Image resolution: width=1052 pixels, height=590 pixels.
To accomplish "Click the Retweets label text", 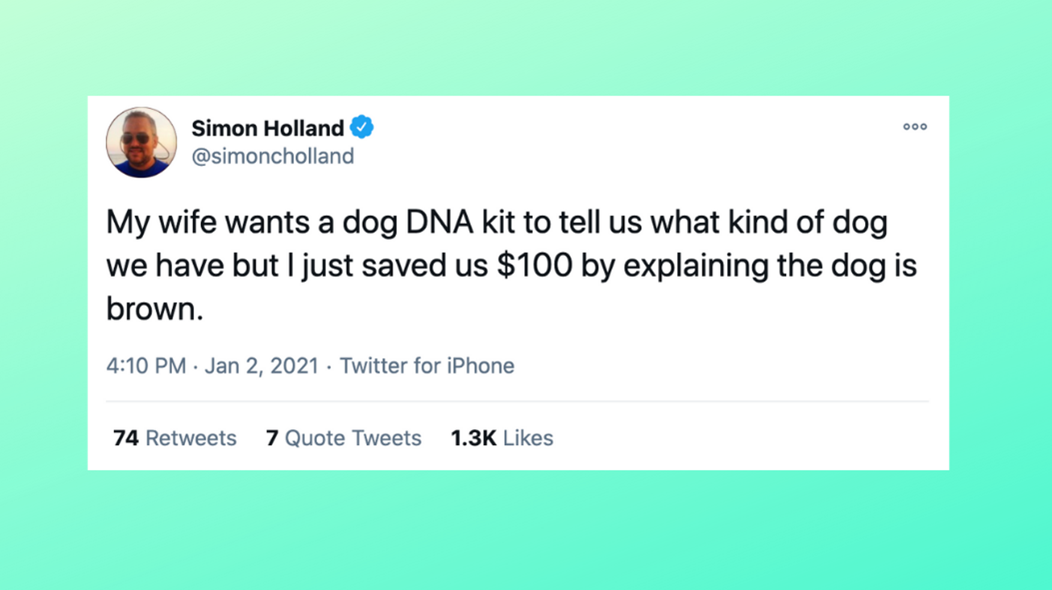I will [x=191, y=438].
